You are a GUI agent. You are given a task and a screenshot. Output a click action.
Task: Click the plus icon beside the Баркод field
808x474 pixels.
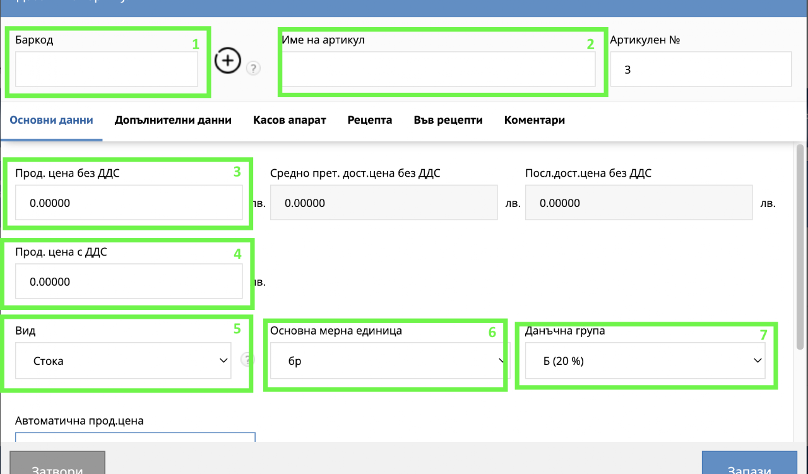[229, 61]
